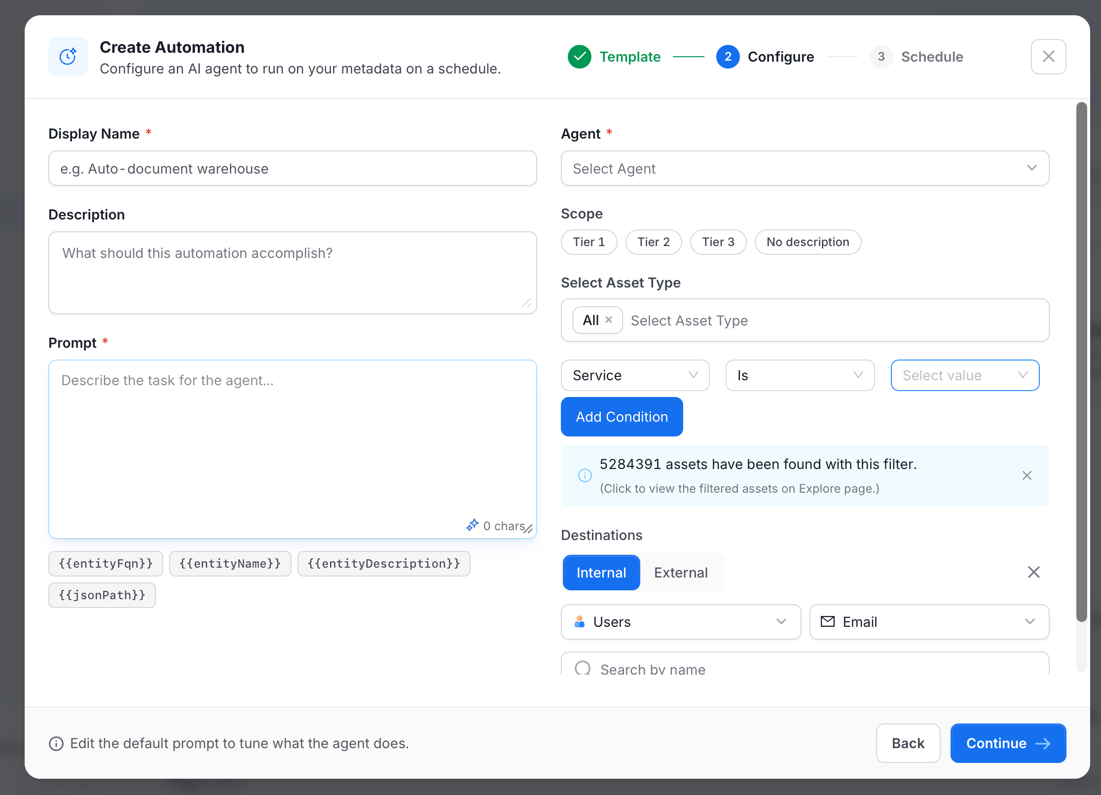Toggle the Tier 3 scope chip
Viewport: 1101px width, 795px height.
(x=718, y=242)
